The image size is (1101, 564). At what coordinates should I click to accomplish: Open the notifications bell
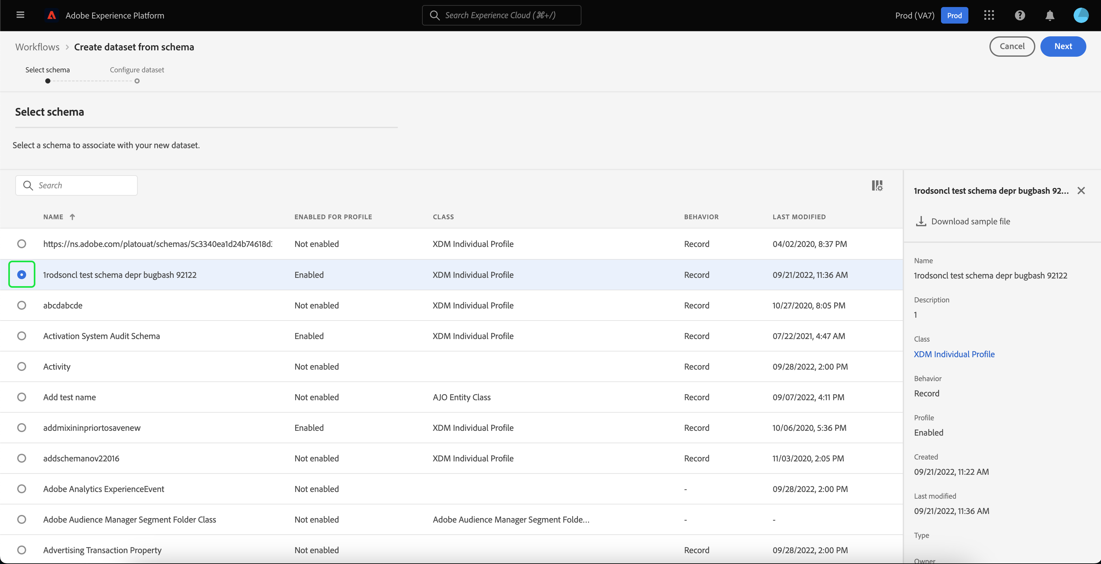pyautogui.click(x=1050, y=15)
